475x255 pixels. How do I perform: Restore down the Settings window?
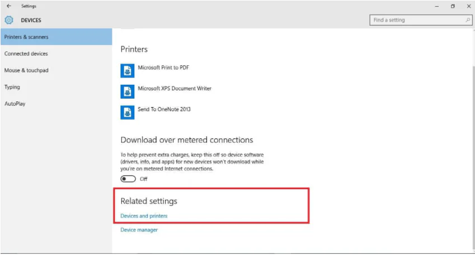453,6
